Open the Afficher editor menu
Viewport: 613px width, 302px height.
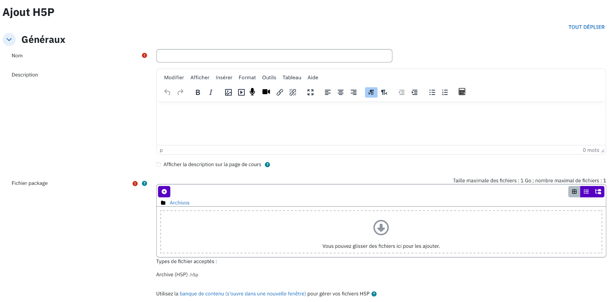pyautogui.click(x=200, y=77)
